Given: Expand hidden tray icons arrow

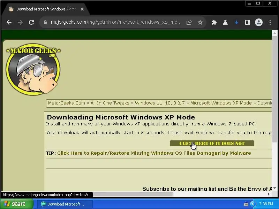Looking at the screenshot, I should (x=253, y=204).
